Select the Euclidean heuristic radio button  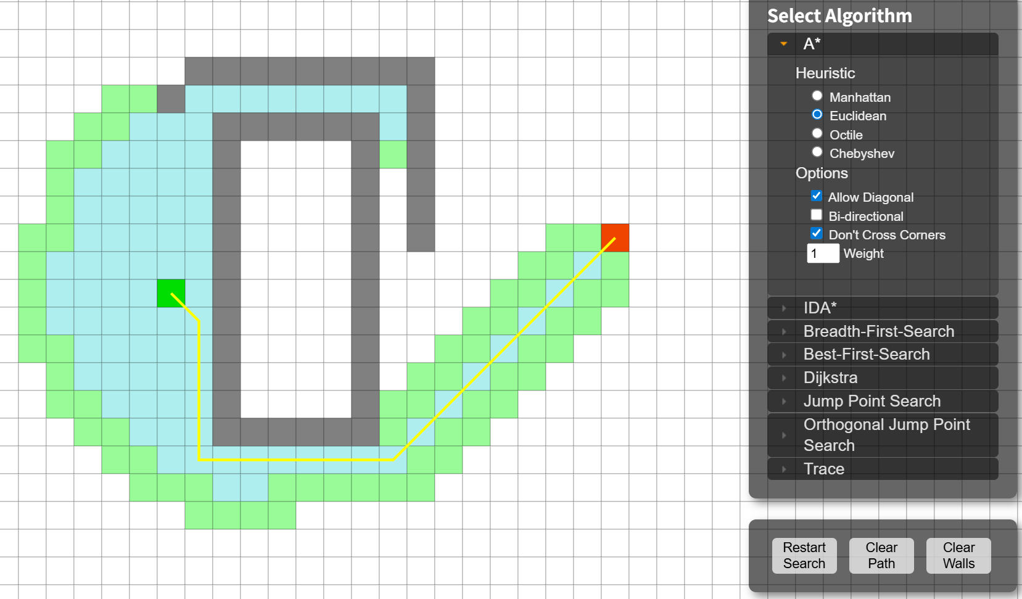pyautogui.click(x=817, y=114)
